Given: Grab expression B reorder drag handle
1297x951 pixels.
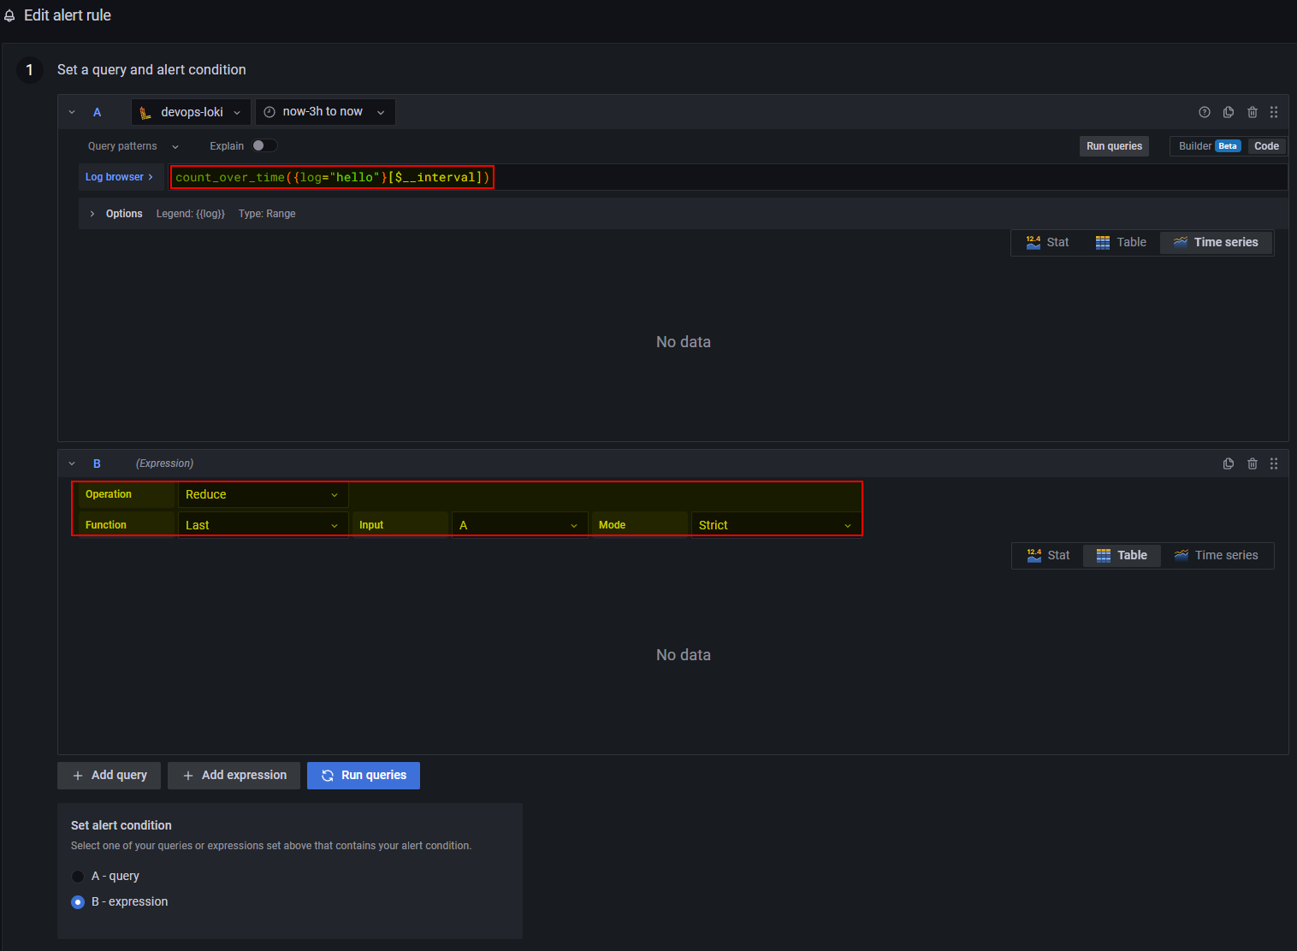Looking at the screenshot, I should pyautogui.click(x=1274, y=464).
